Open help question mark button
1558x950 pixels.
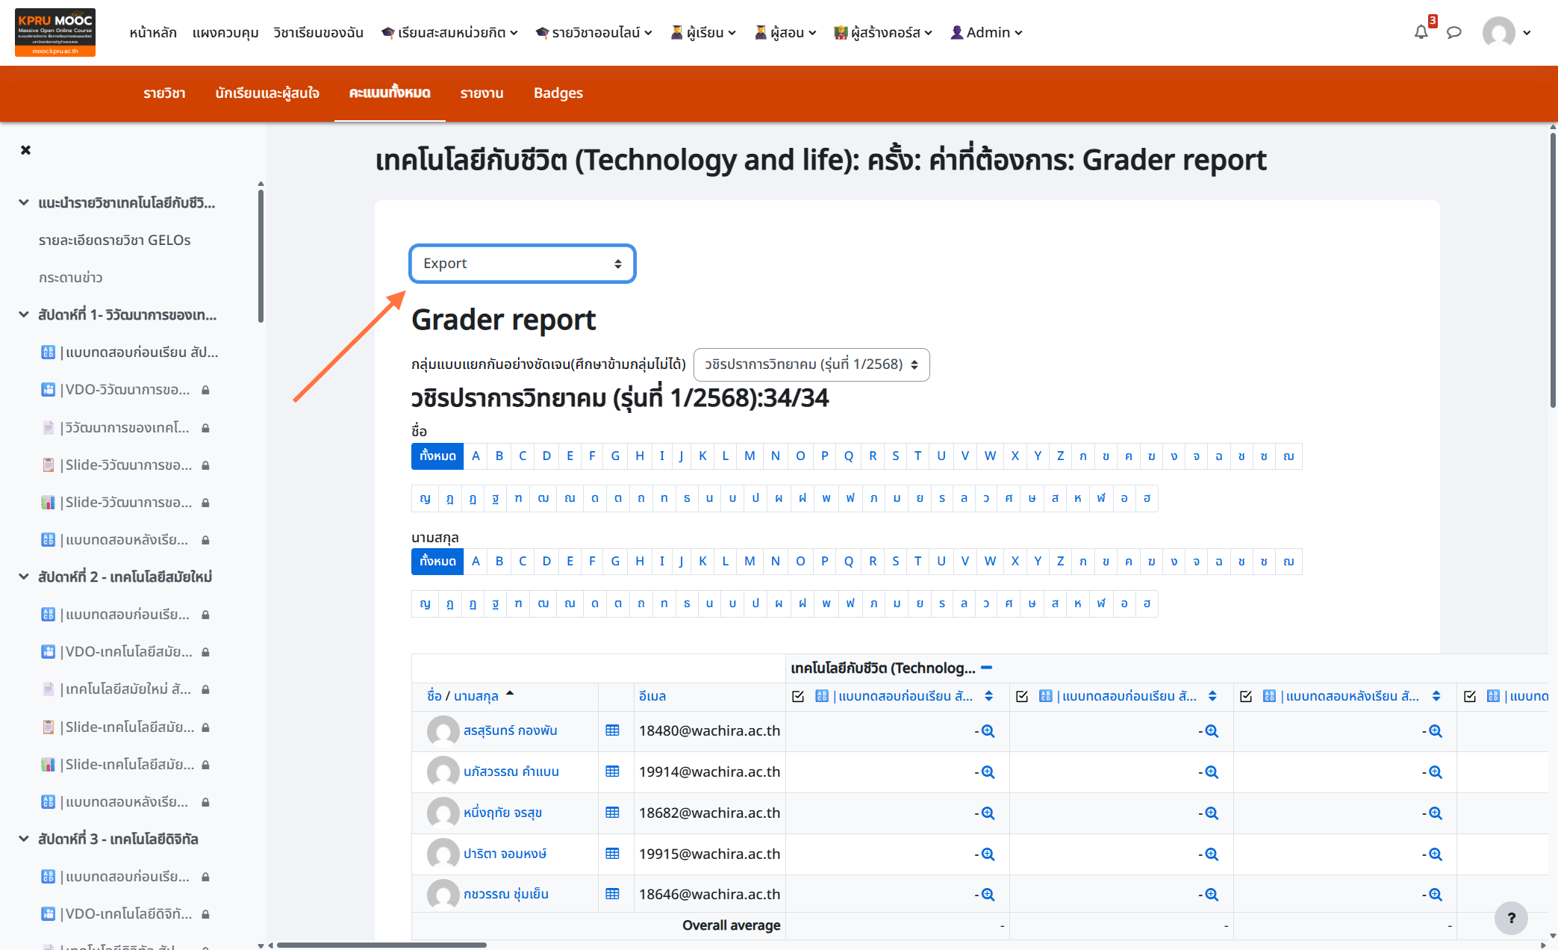tap(1511, 918)
